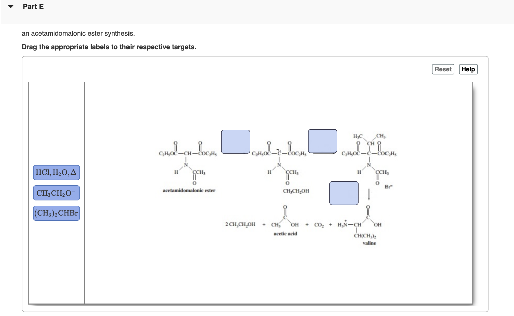Click the valine structure label
The width and height of the screenshot is (514, 316).
point(369,243)
